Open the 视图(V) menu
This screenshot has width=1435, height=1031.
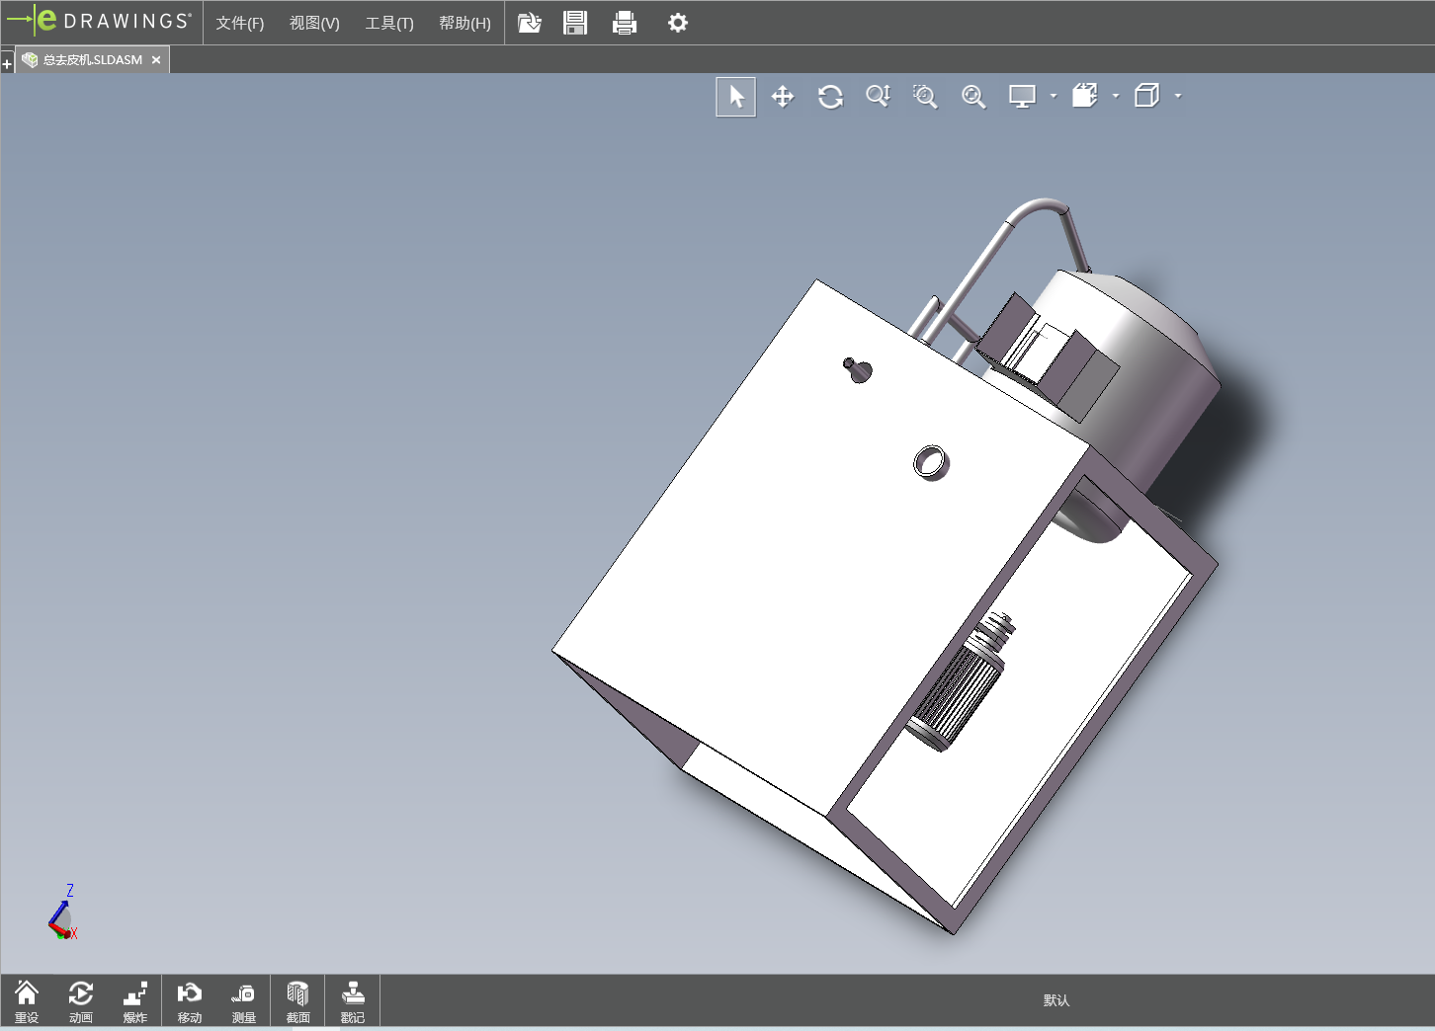click(x=314, y=23)
